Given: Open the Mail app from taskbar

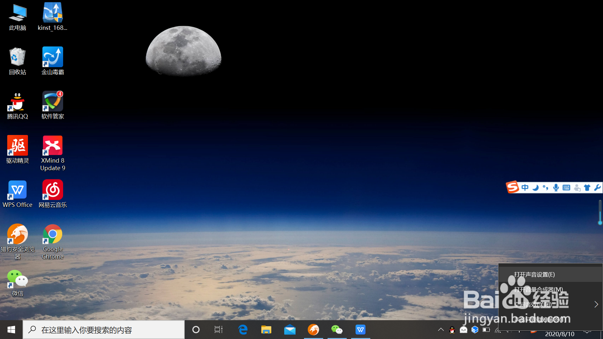Looking at the screenshot, I should [290, 330].
